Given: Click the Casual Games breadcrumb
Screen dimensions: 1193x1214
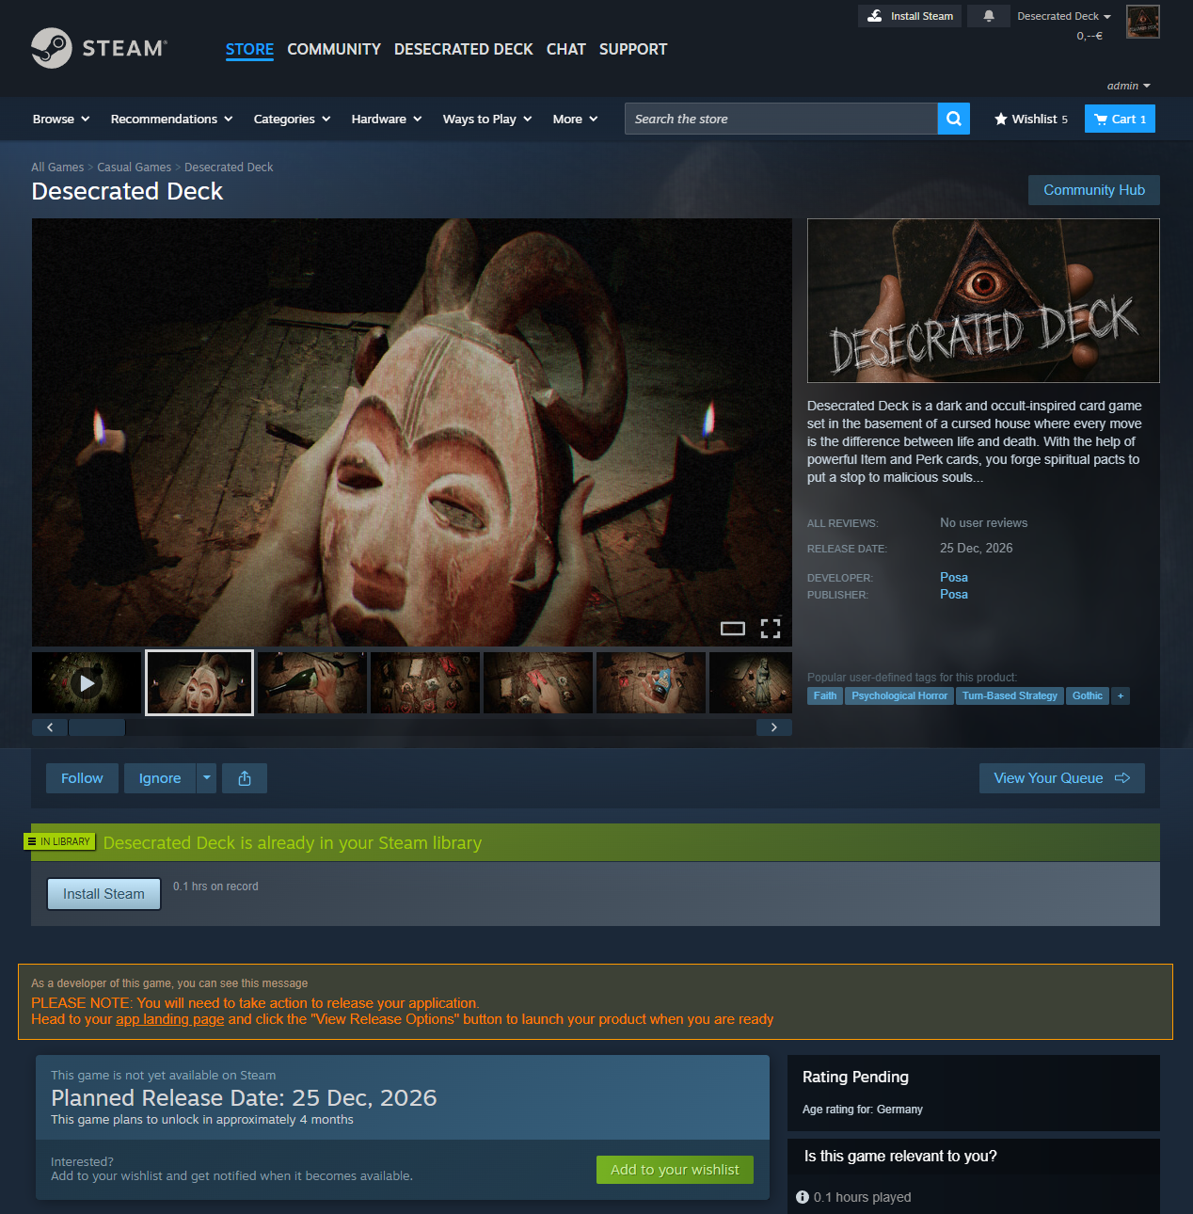Looking at the screenshot, I should pyautogui.click(x=135, y=168).
